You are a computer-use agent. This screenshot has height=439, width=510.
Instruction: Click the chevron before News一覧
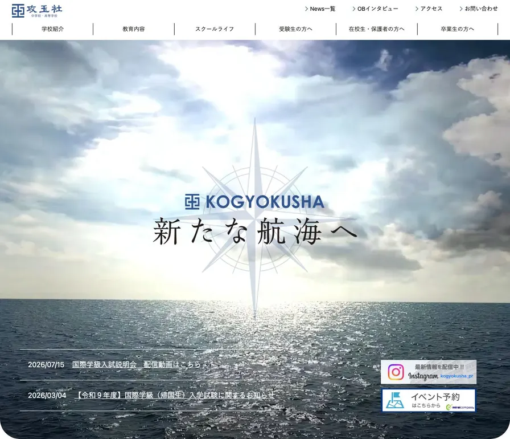click(306, 9)
